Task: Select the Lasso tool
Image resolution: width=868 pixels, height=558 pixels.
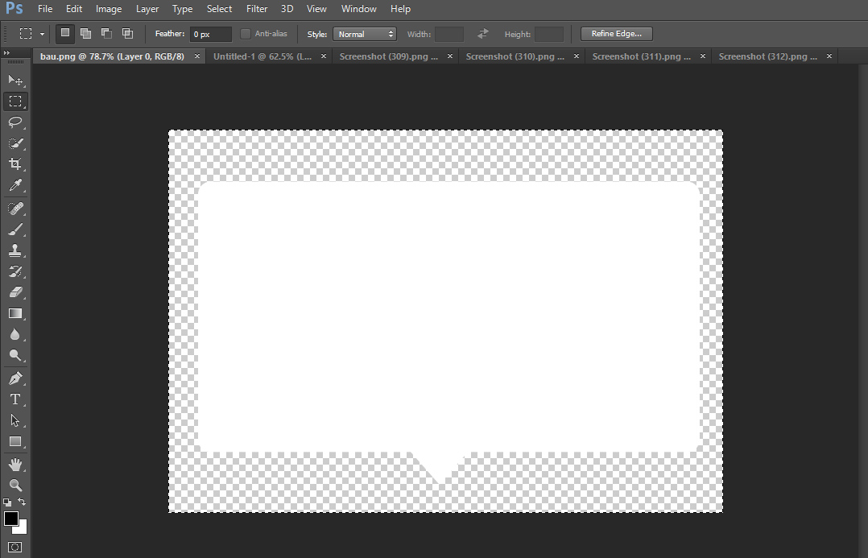Action: [x=15, y=122]
